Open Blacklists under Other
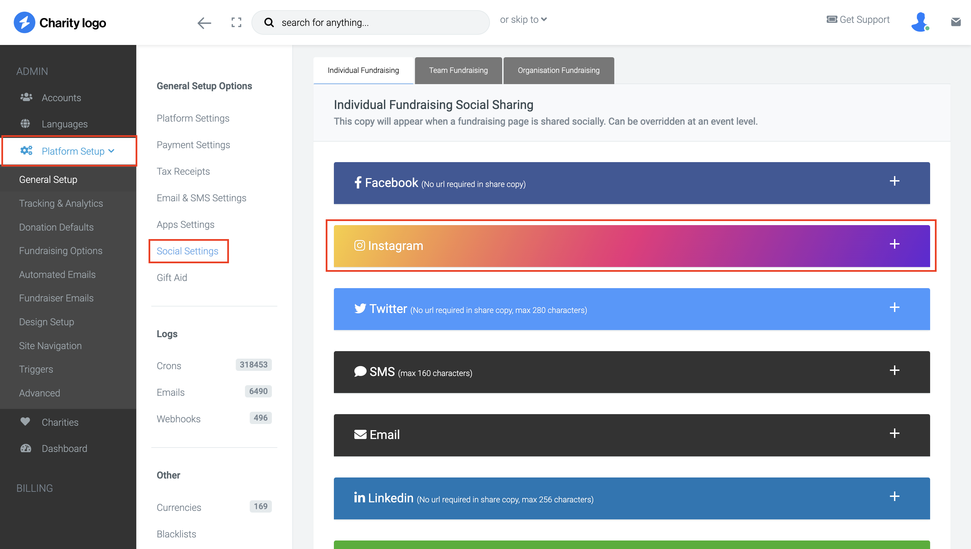This screenshot has width=971, height=549. 176,534
